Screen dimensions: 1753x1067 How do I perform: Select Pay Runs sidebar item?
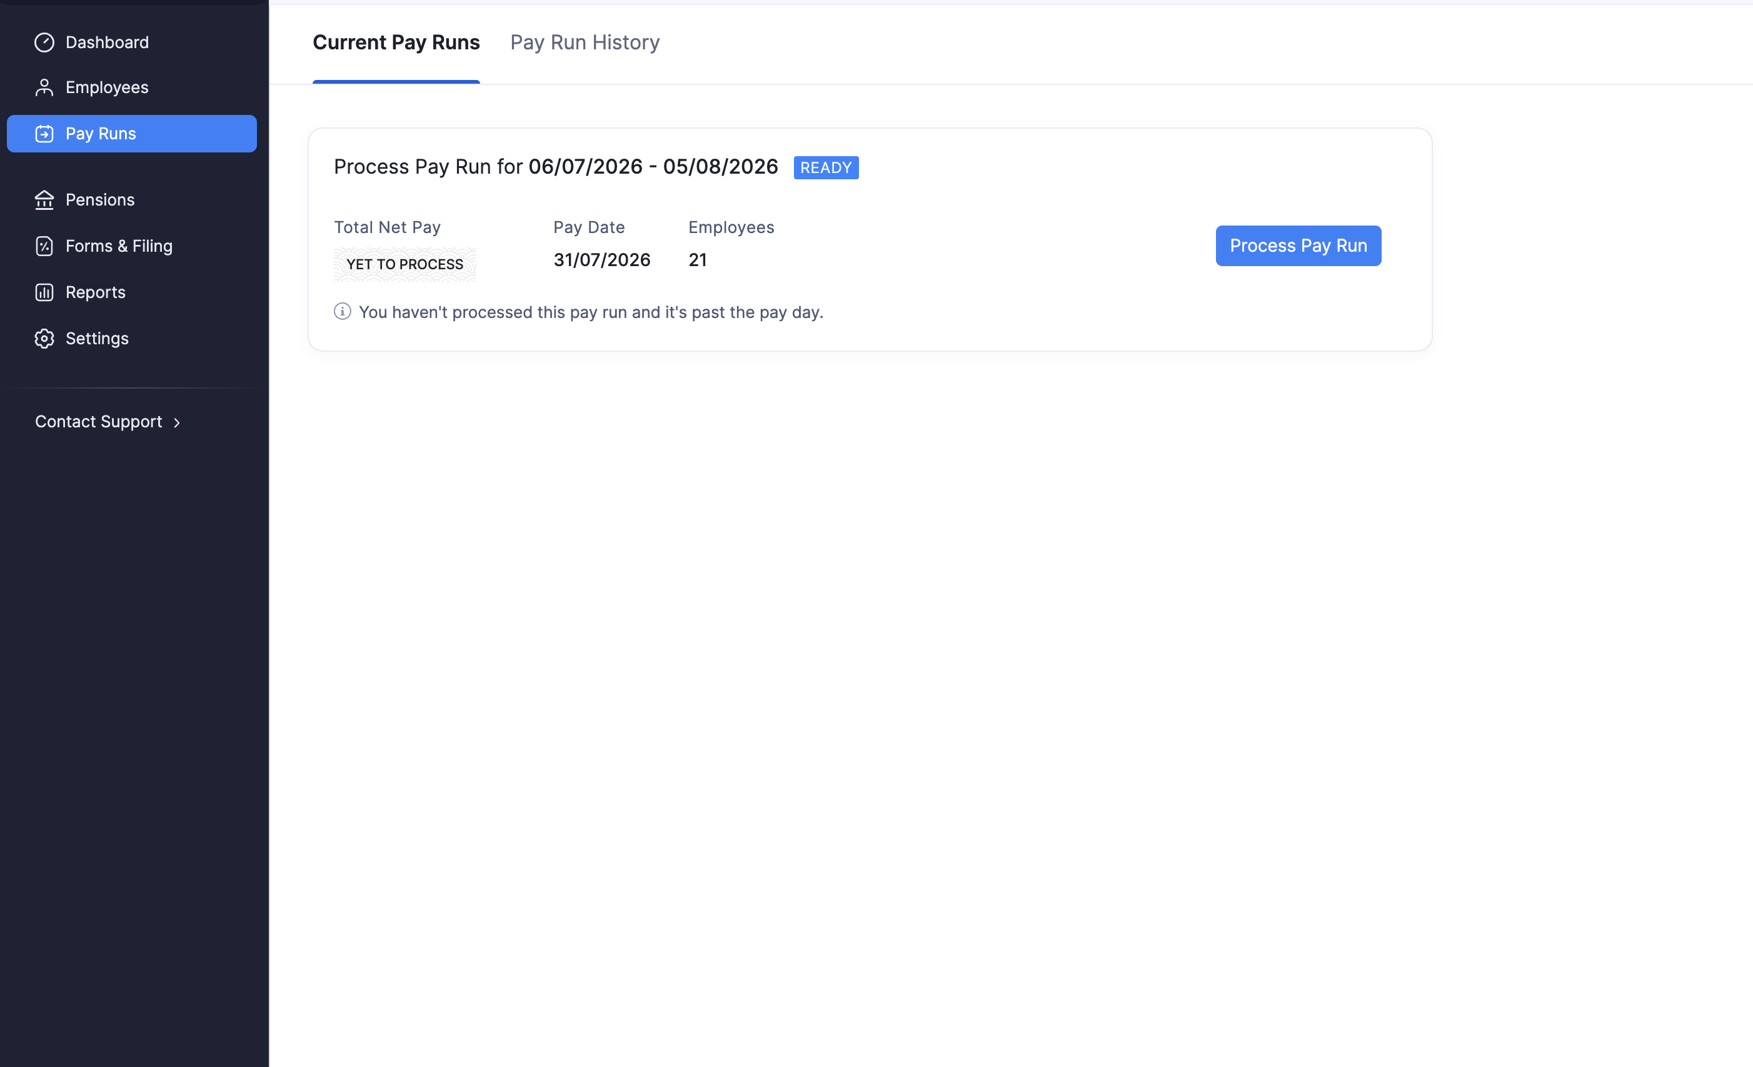point(132,134)
